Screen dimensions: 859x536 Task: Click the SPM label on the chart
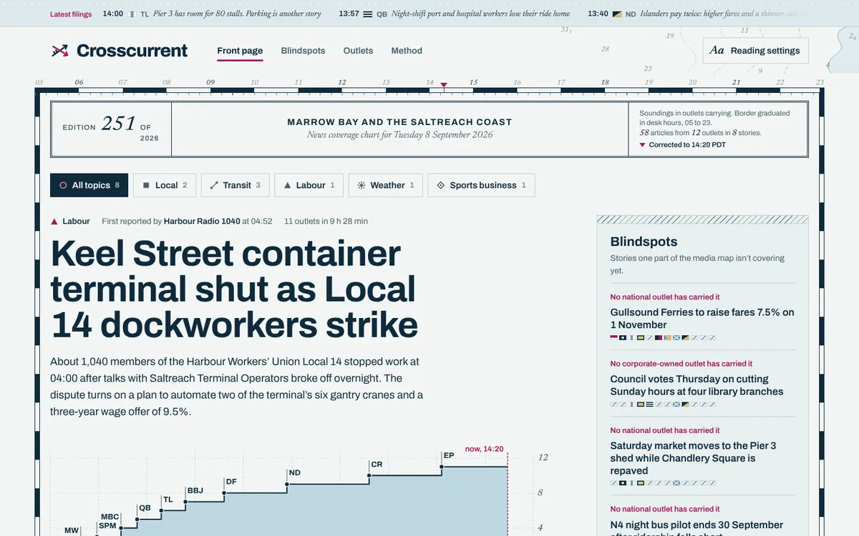click(x=107, y=525)
